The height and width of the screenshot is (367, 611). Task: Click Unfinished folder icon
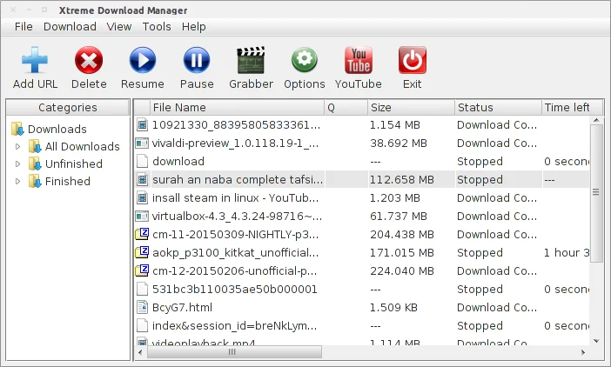point(35,163)
